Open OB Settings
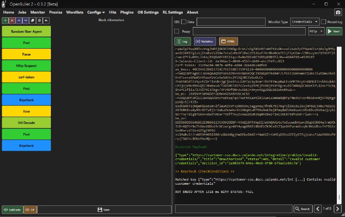 148,12
